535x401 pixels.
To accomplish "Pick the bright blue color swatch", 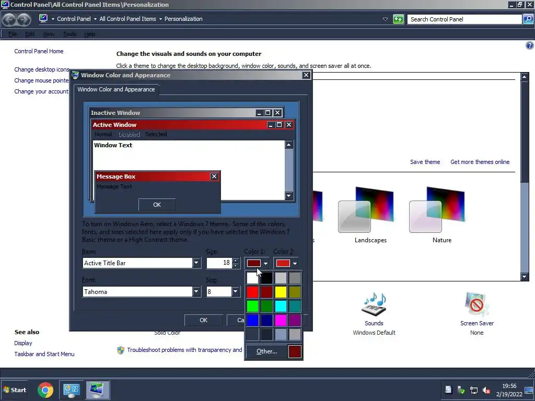I will pos(252,320).
